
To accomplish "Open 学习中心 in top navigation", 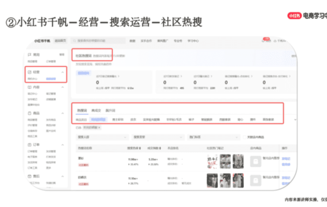I will [x=193, y=41].
